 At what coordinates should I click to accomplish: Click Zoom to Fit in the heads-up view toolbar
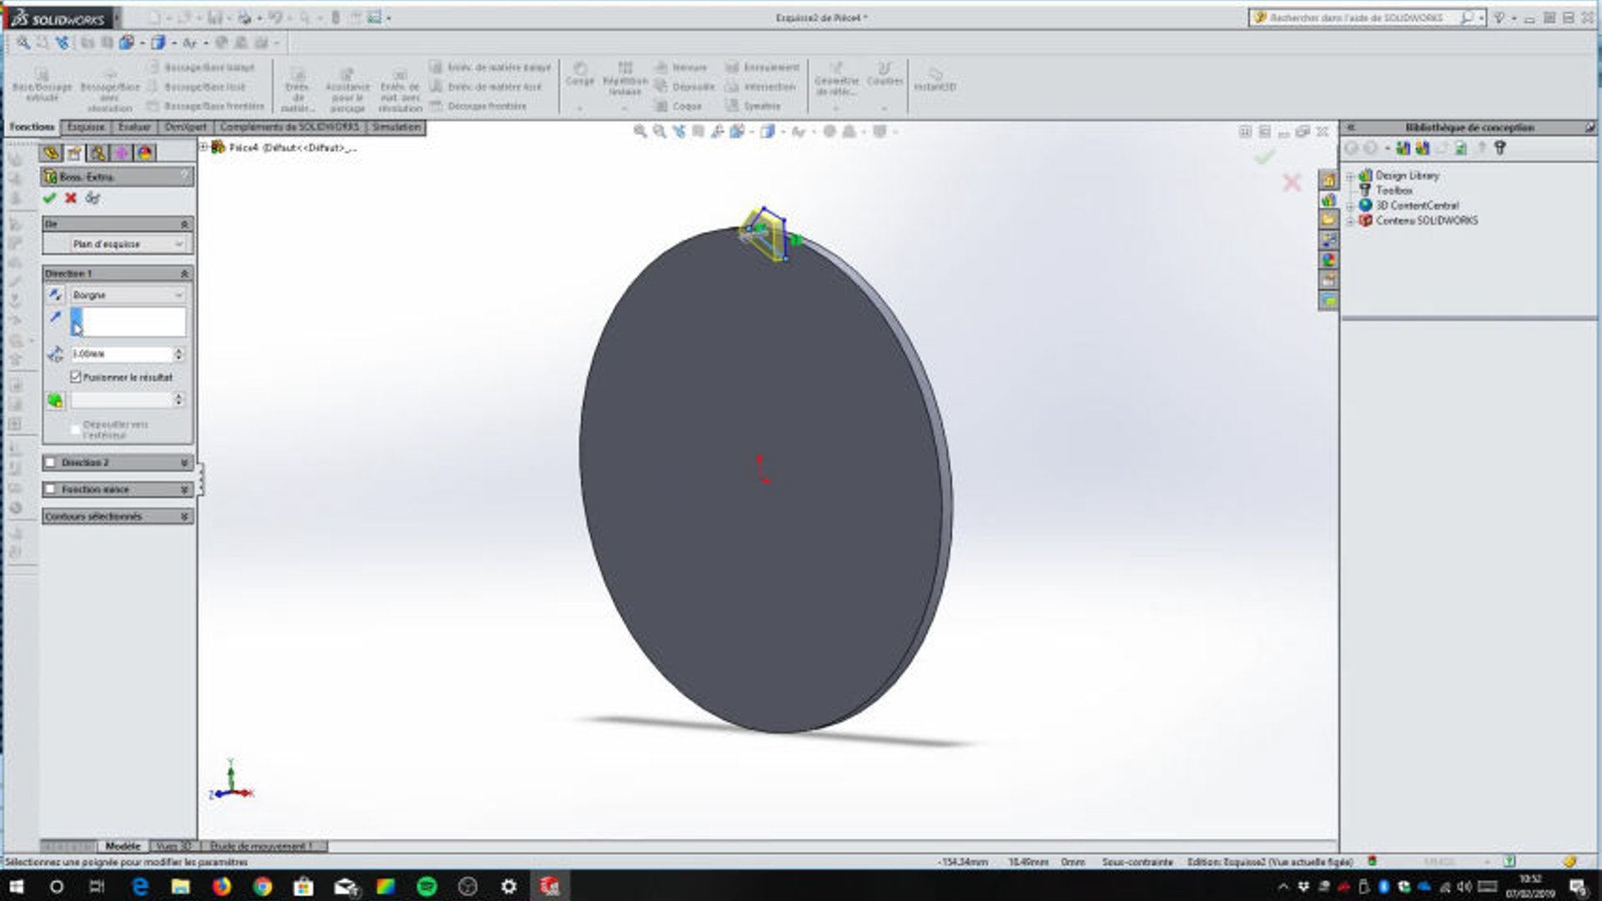pos(640,132)
